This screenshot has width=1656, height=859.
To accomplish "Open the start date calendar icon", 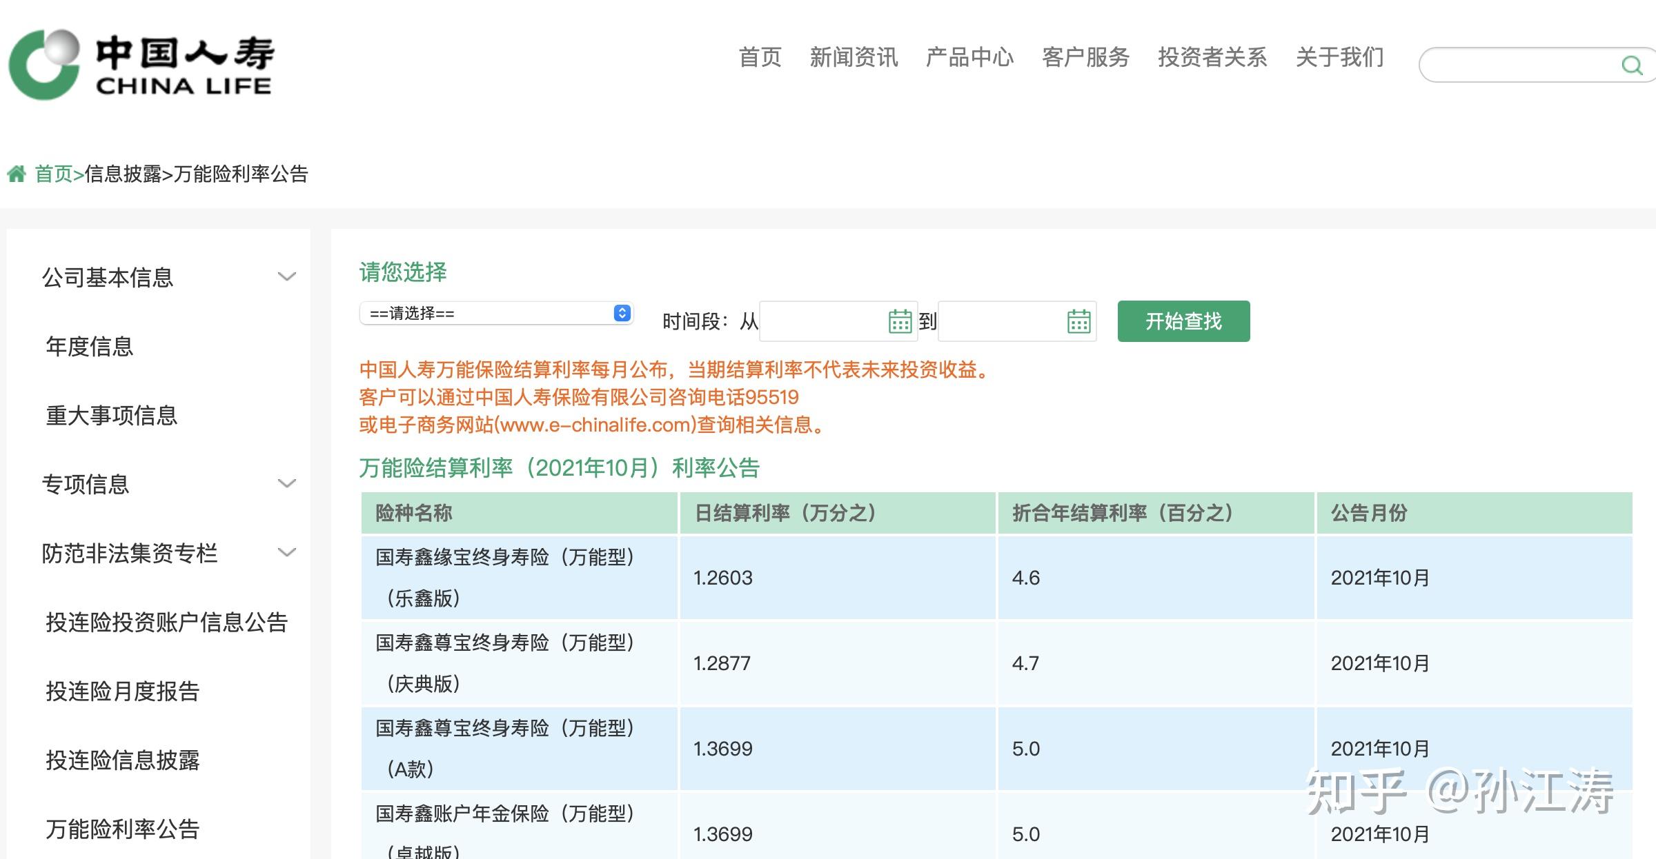I will (900, 321).
